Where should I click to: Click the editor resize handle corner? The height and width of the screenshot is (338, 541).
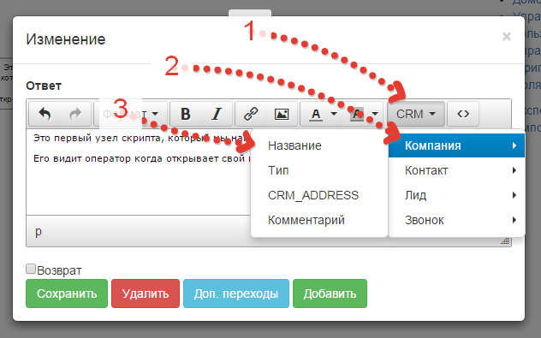(x=505, y=241)
